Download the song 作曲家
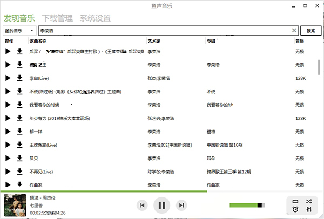The image size is (324, 219). tap(19, 184)
